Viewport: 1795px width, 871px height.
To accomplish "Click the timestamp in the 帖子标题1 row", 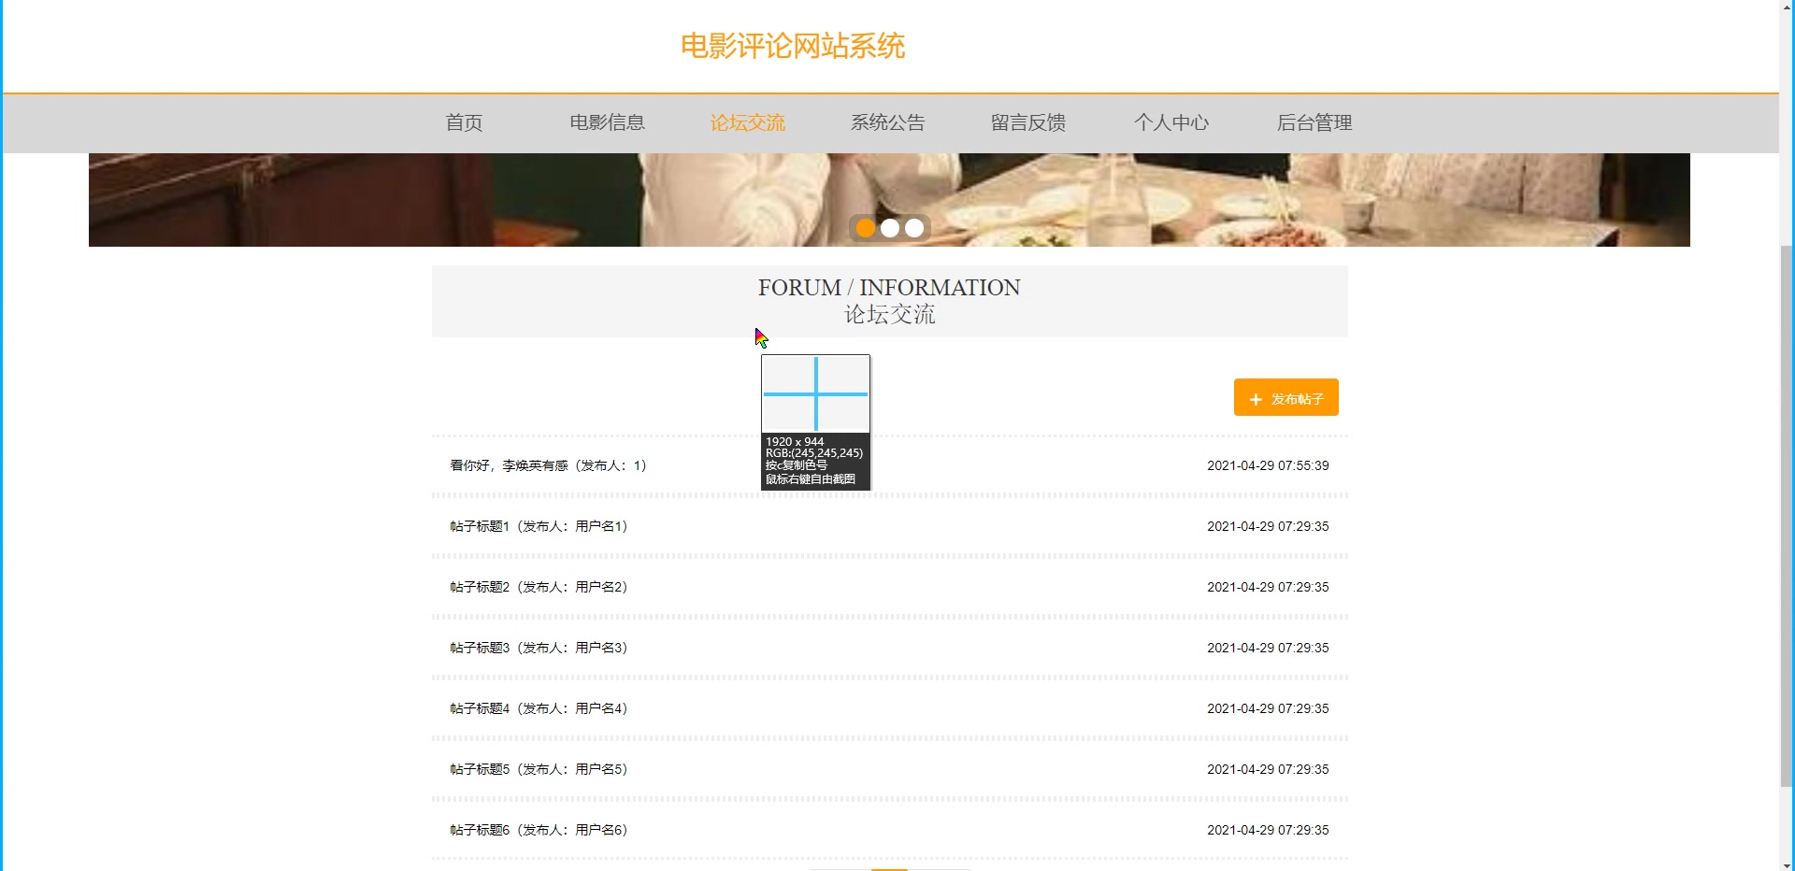I will coord(1268,526).
